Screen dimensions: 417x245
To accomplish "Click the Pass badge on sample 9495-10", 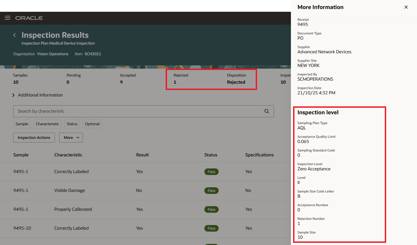I will [211, 228].
